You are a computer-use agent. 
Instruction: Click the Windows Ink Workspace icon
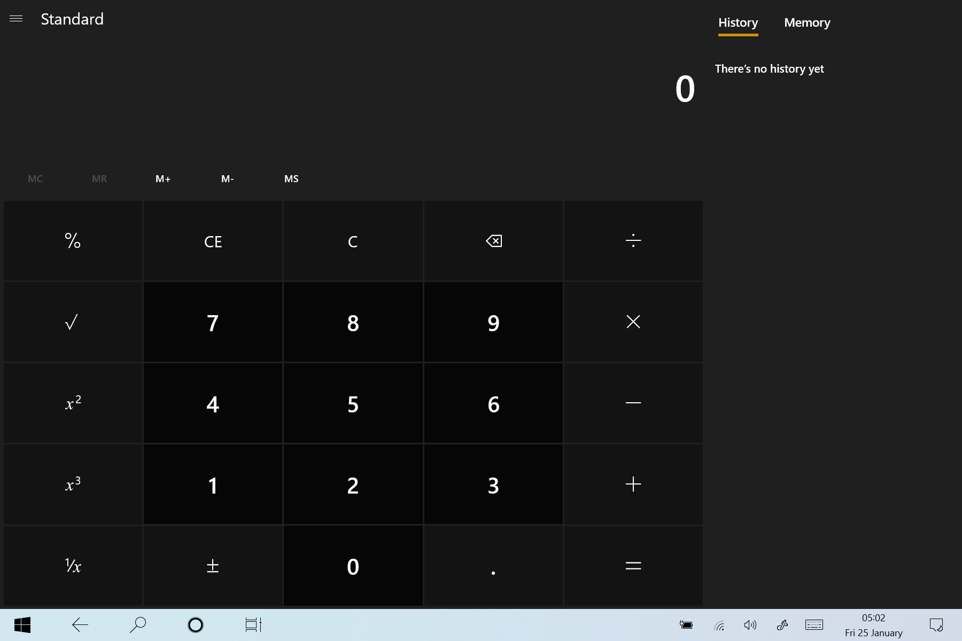coord(782,624)
